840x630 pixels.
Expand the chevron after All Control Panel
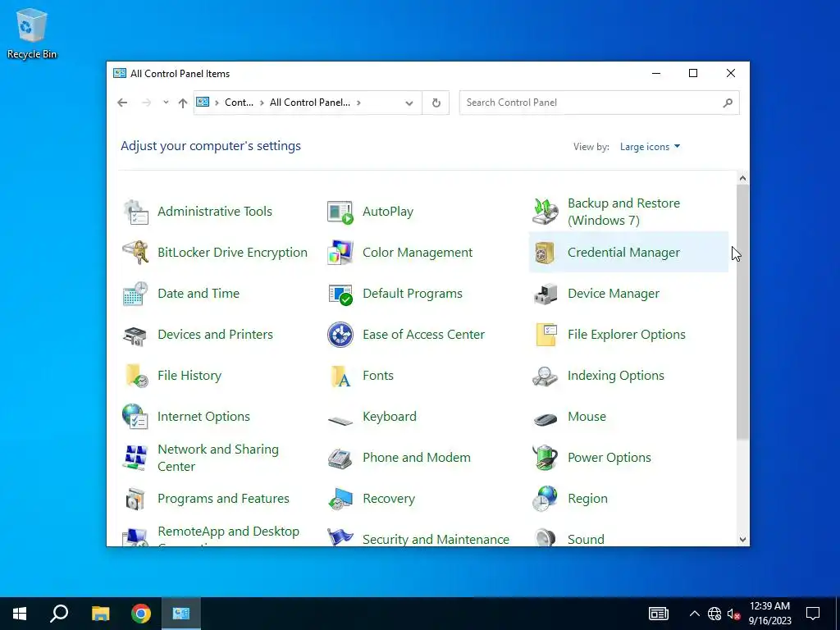tap(358, 103)
